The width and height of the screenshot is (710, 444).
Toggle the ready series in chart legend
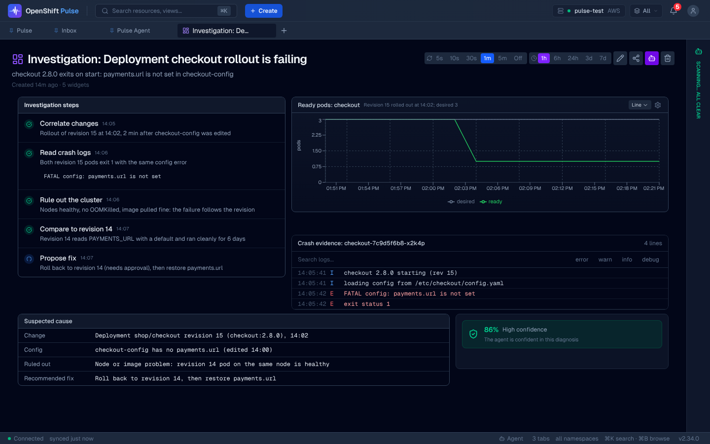click(x=491, y=202)
